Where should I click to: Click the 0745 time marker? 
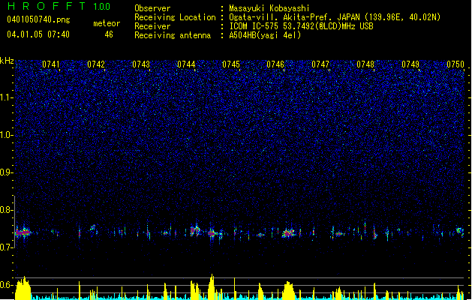[231, 64]
